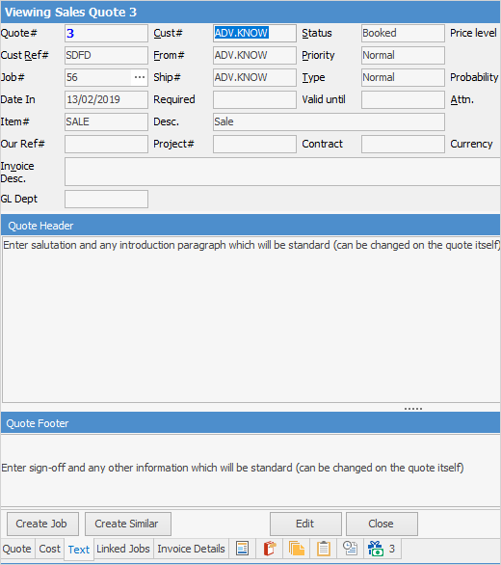Click the empty GL Dept field
The image size is (501, 565).
coord(106,200)
